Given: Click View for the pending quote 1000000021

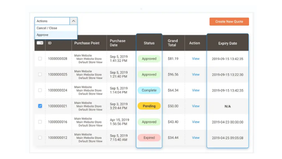Looking at the screenshot, I should tap(196, 106).
